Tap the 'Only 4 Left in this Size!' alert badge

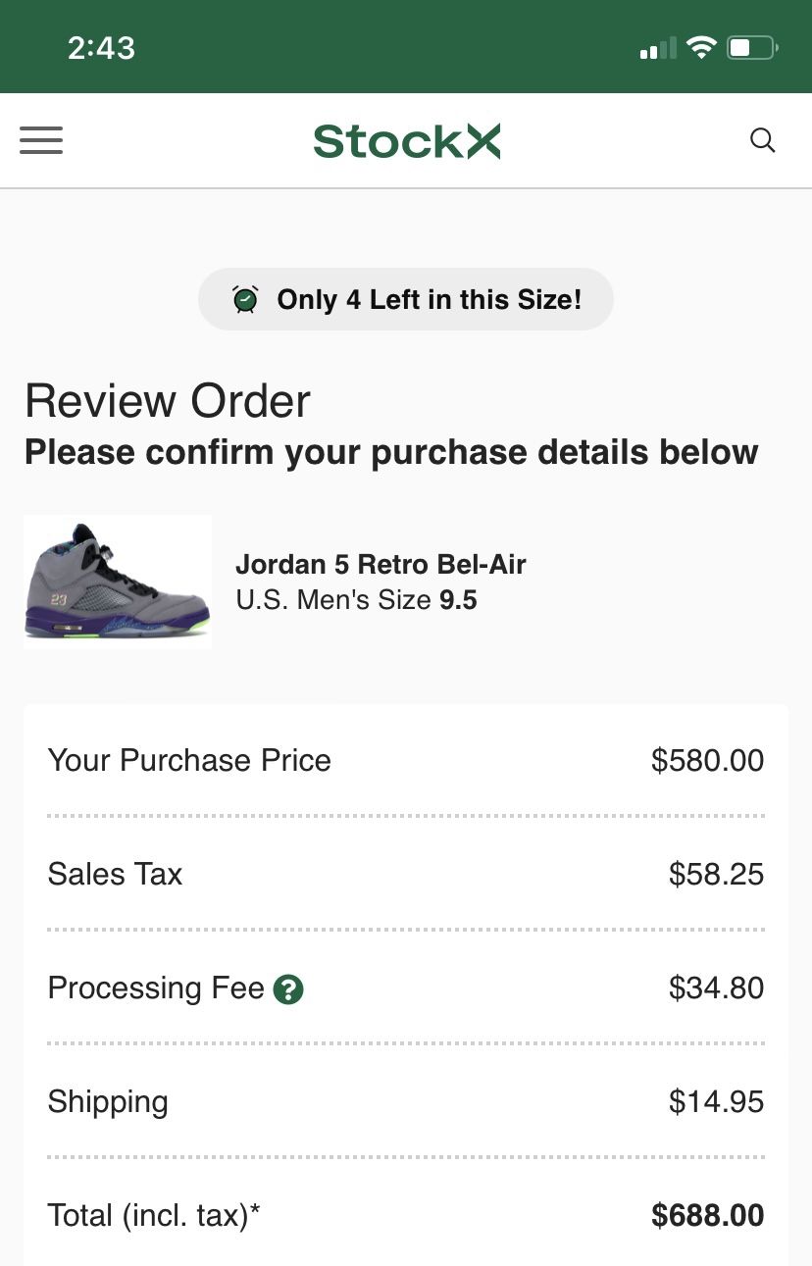(406, 298)
